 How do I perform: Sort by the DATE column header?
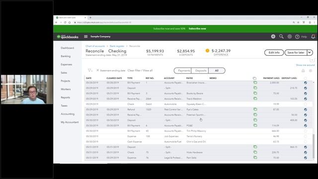pyautogui.click(x=88, y=78)
